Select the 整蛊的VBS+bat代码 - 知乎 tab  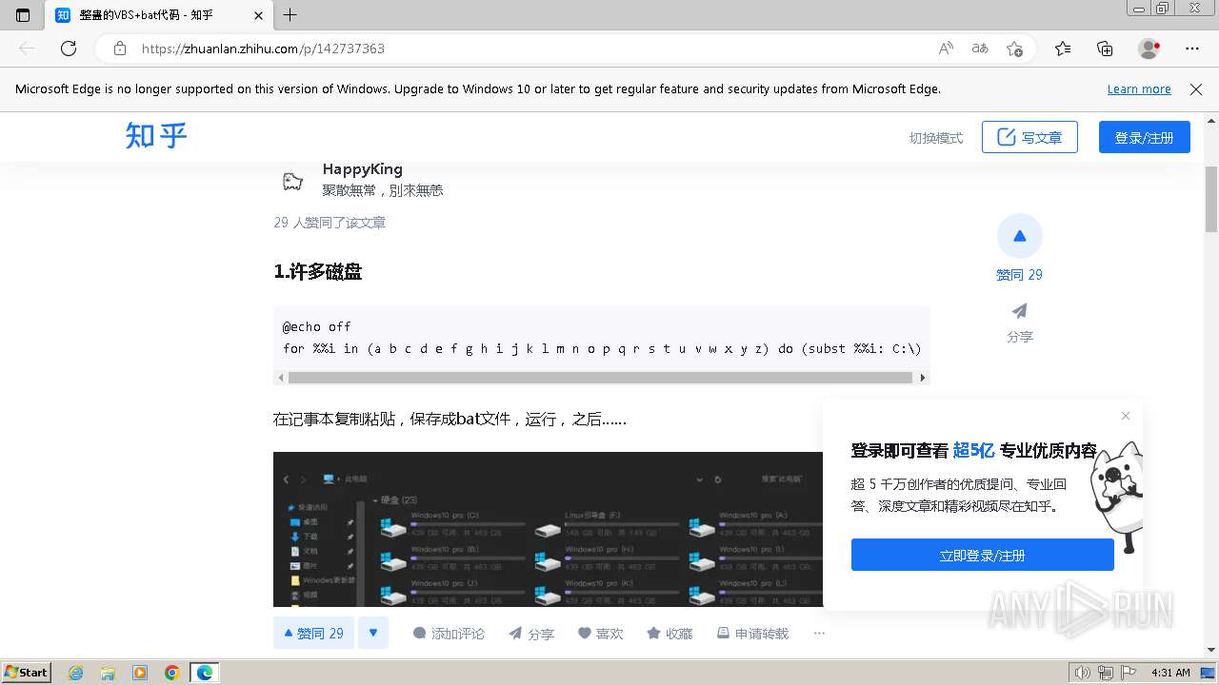tap(160, 15)
